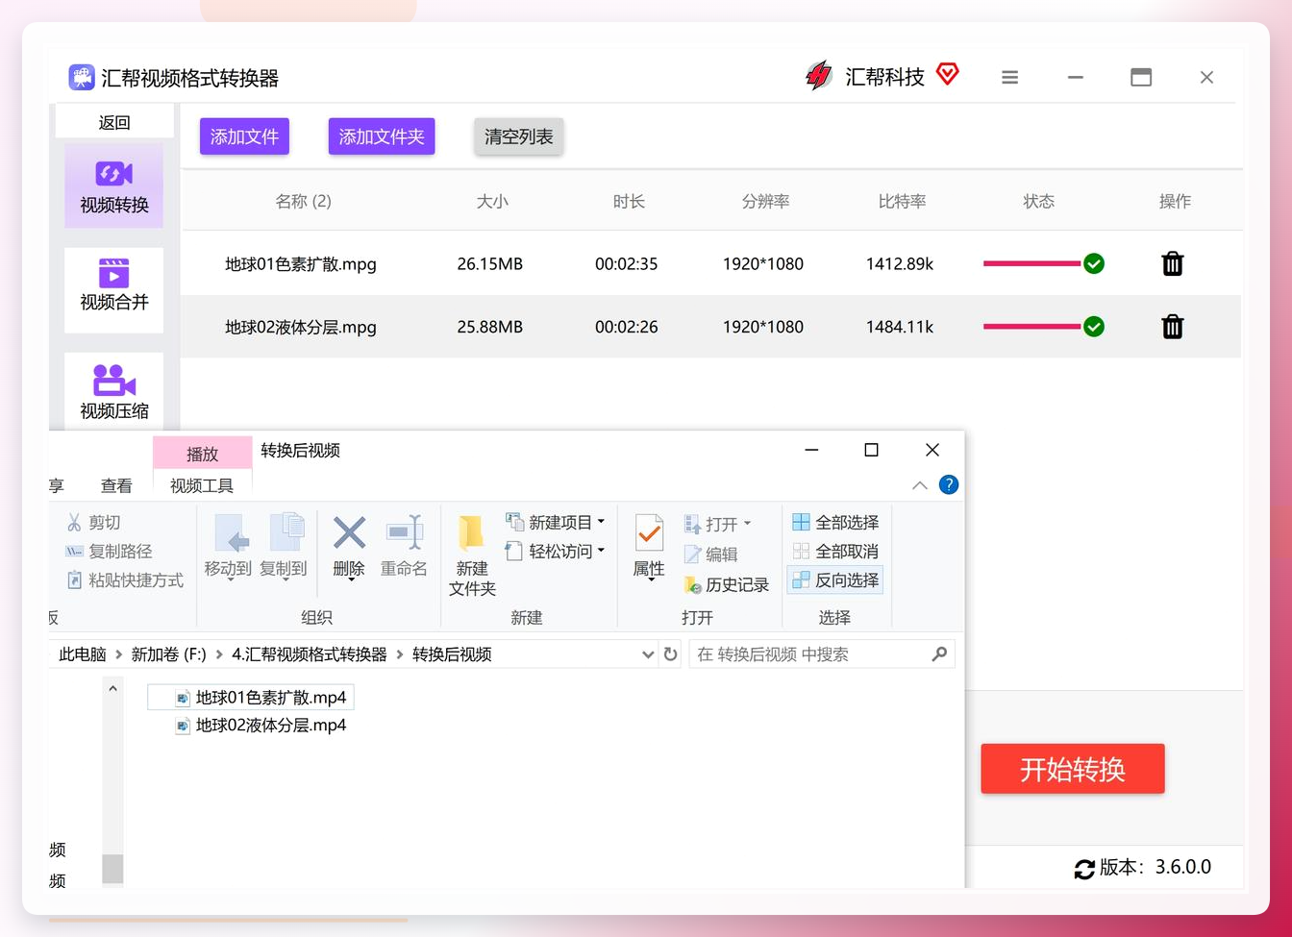Click the 清空列表 button
Viewport: 1292px width, 937px height.
tap(519, 136)
